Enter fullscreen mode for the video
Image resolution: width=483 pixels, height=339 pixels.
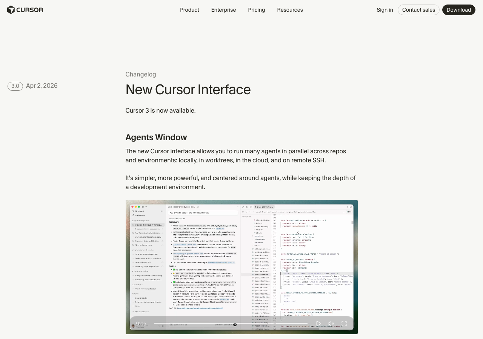(344, 324)
